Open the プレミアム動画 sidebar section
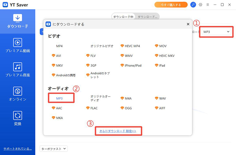 [x=18, y=45]
